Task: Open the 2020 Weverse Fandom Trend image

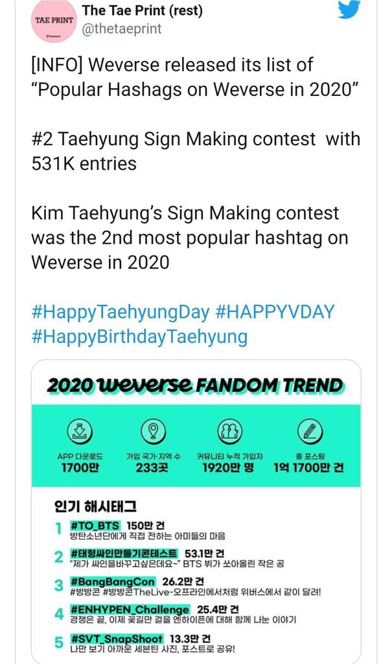Action: point(196,512)
